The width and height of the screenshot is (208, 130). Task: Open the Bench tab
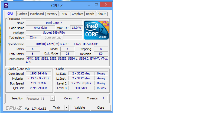point(90,14)
